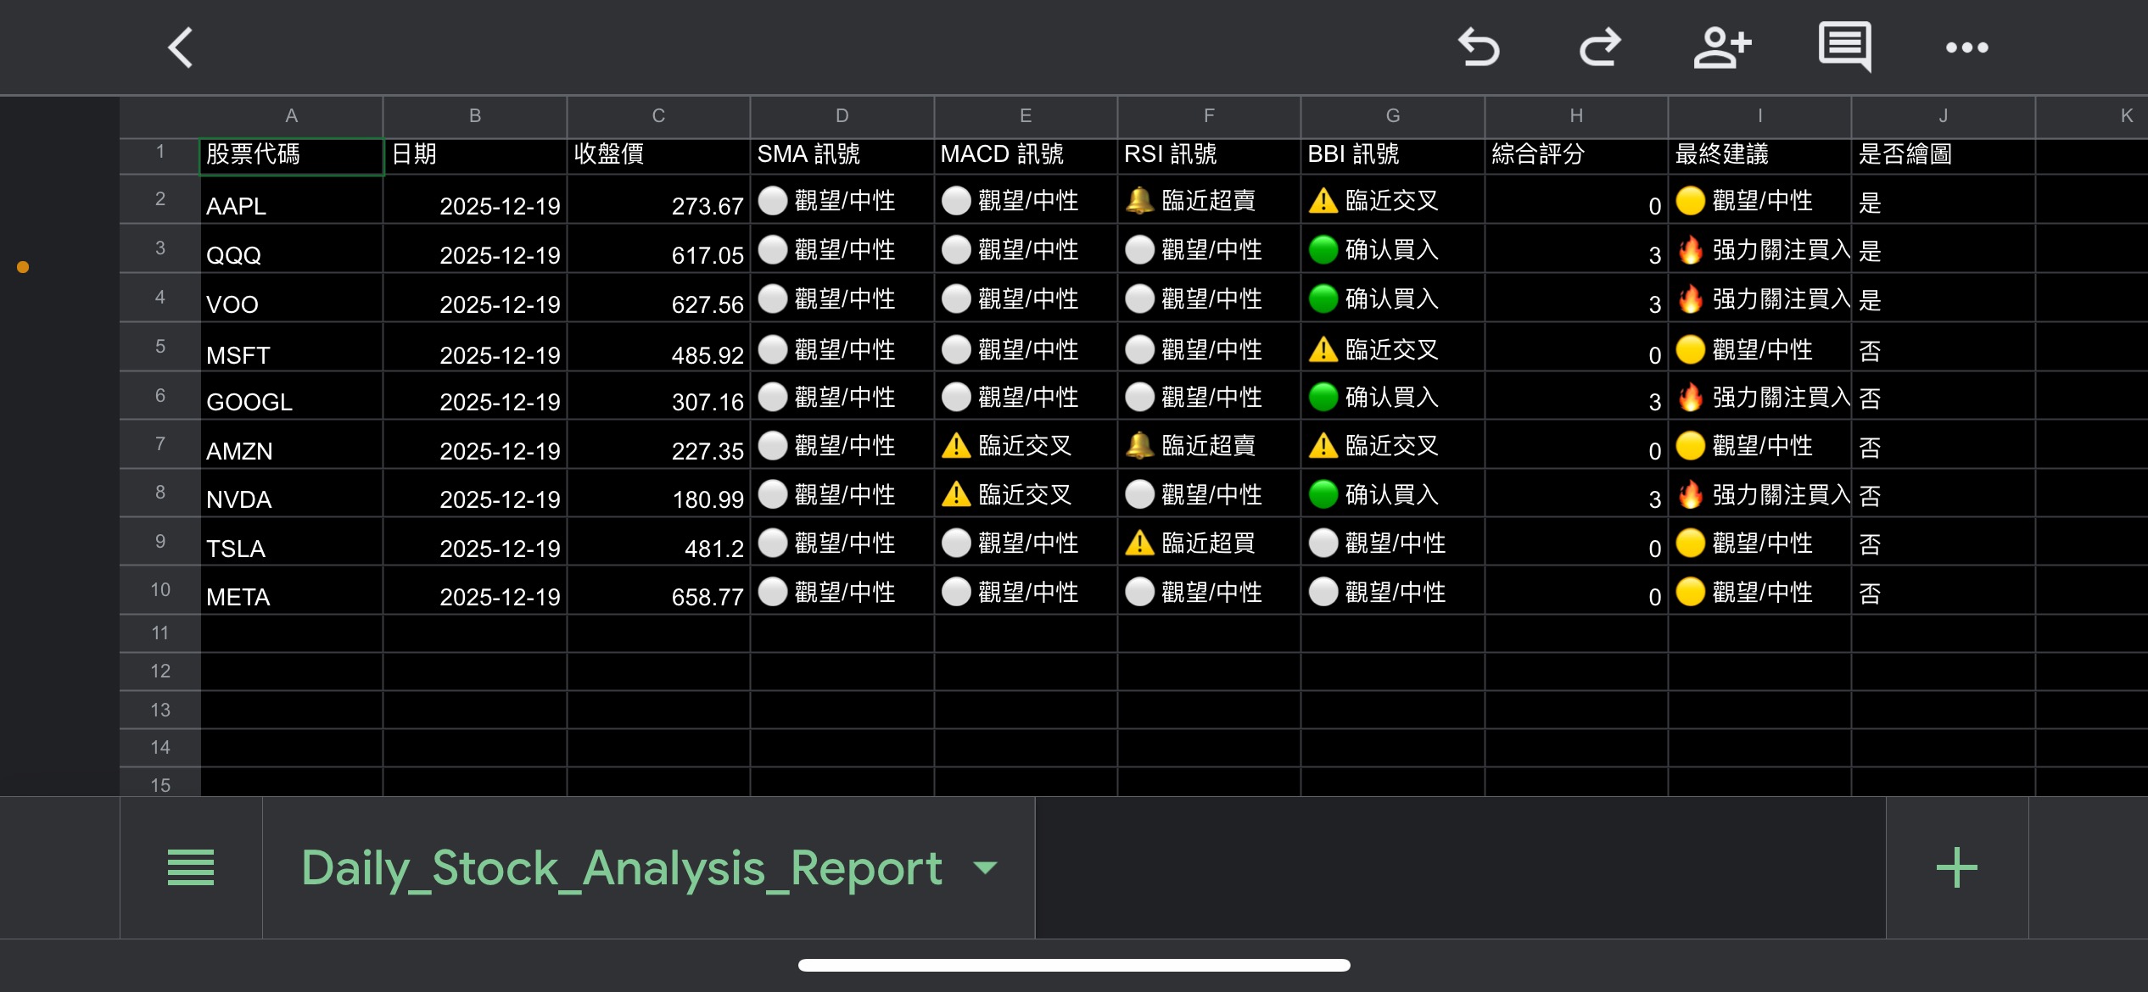Select the closing price 180.99 cell

point(658,494)
